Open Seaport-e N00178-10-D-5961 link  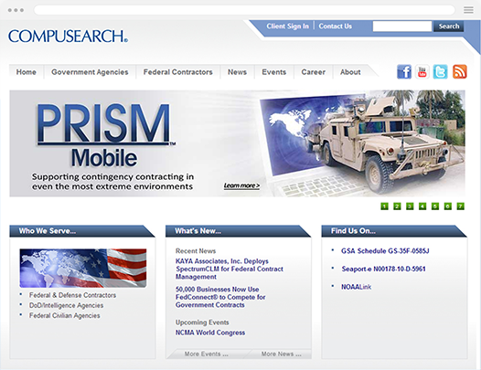383,269
